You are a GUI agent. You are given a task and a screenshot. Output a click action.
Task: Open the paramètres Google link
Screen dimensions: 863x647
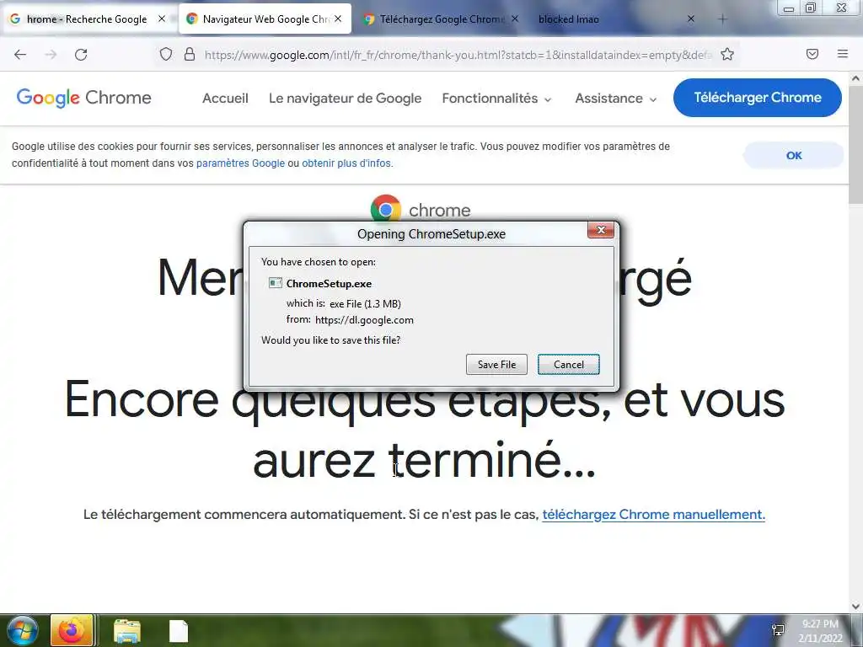click(x=240, y=163)
